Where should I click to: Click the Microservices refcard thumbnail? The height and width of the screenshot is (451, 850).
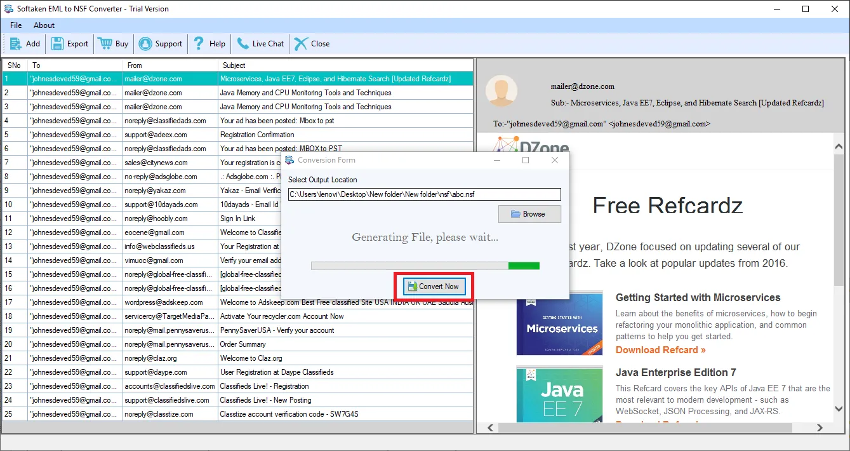click(559, 323)
